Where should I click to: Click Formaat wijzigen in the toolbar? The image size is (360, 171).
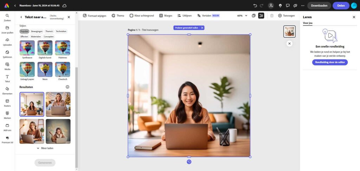95,15
